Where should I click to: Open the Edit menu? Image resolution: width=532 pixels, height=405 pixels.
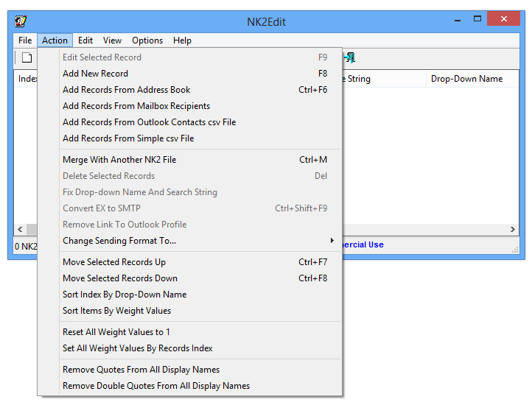pos(85,40)
